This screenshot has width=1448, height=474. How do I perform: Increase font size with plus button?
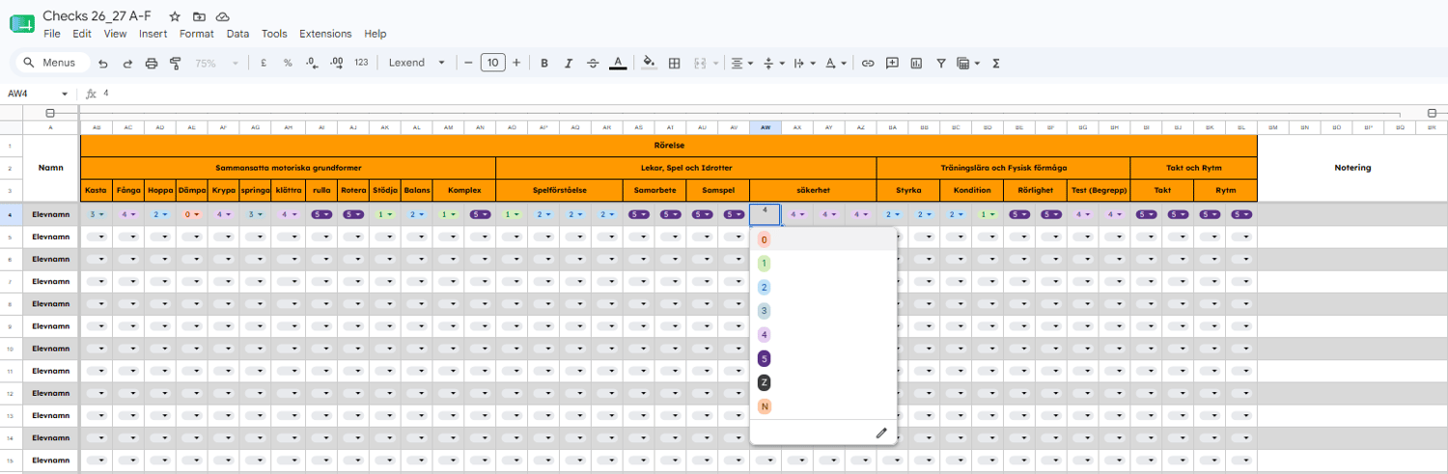click(516, 63)
